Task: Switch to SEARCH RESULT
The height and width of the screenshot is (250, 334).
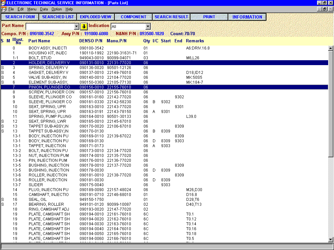Action: point(171,17)
